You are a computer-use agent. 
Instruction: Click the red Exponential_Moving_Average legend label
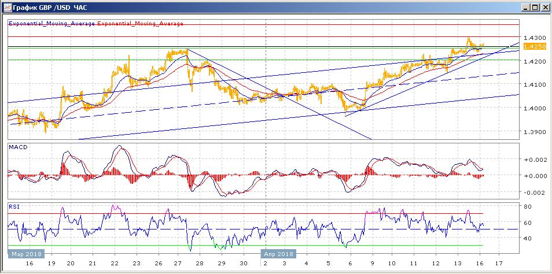(x=140, y=24)
